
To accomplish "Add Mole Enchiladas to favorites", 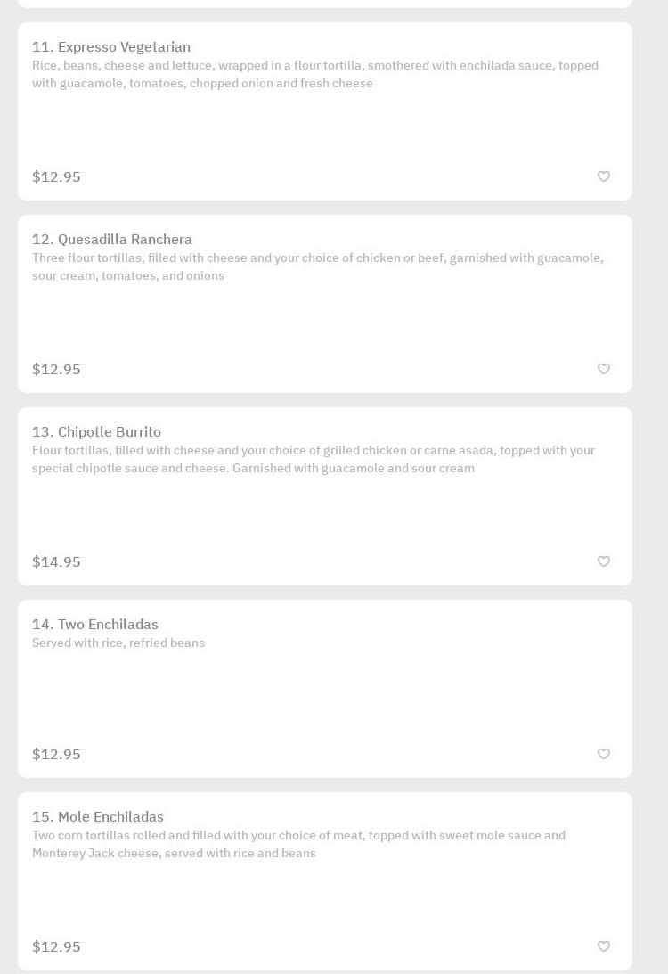I will [x=604, y=946].
